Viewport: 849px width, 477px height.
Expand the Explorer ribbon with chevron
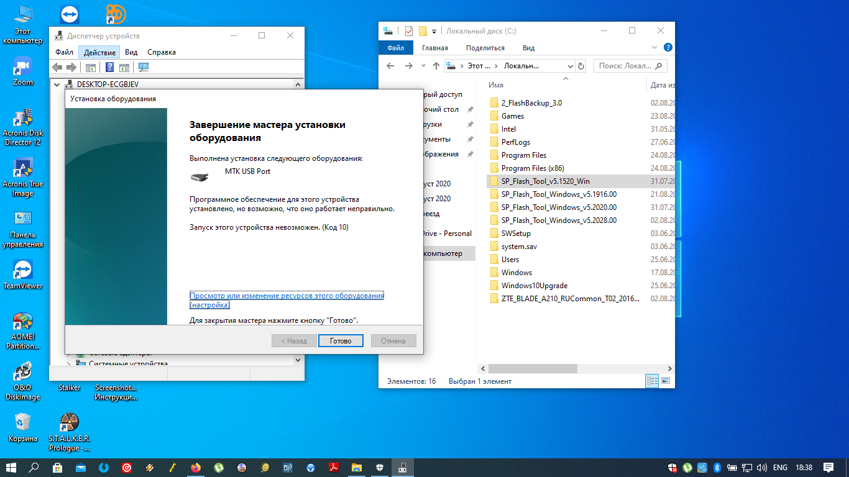654,48
